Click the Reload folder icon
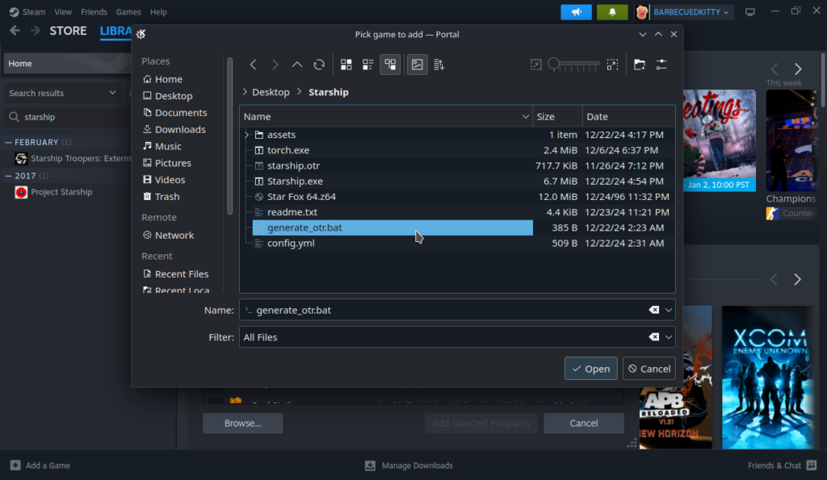 (x=319, y=65)
